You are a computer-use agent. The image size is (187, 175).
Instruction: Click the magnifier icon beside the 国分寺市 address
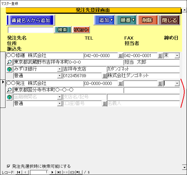coord(9,90)
